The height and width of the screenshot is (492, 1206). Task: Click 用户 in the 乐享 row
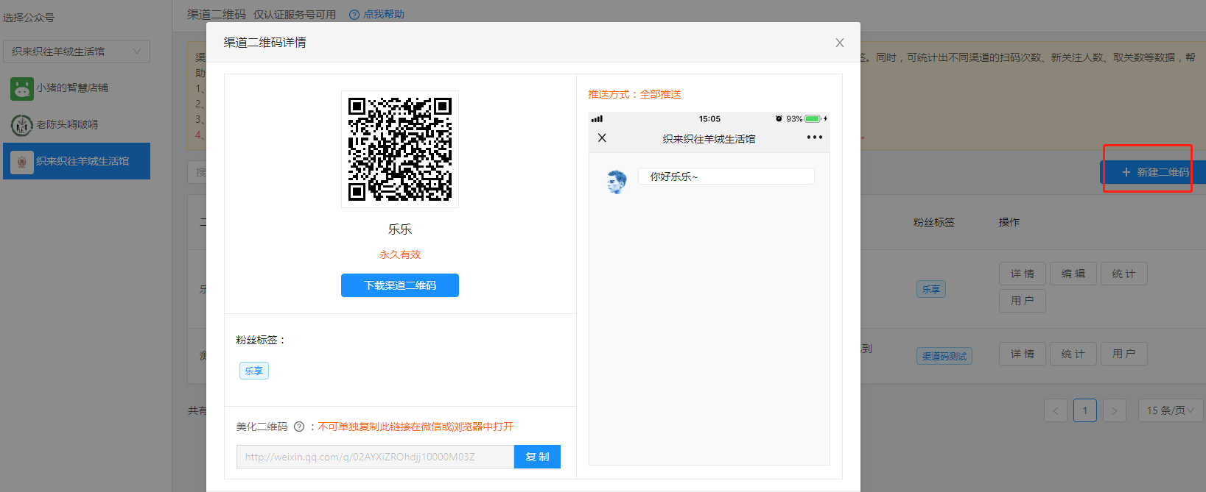tap(1023, 301)
